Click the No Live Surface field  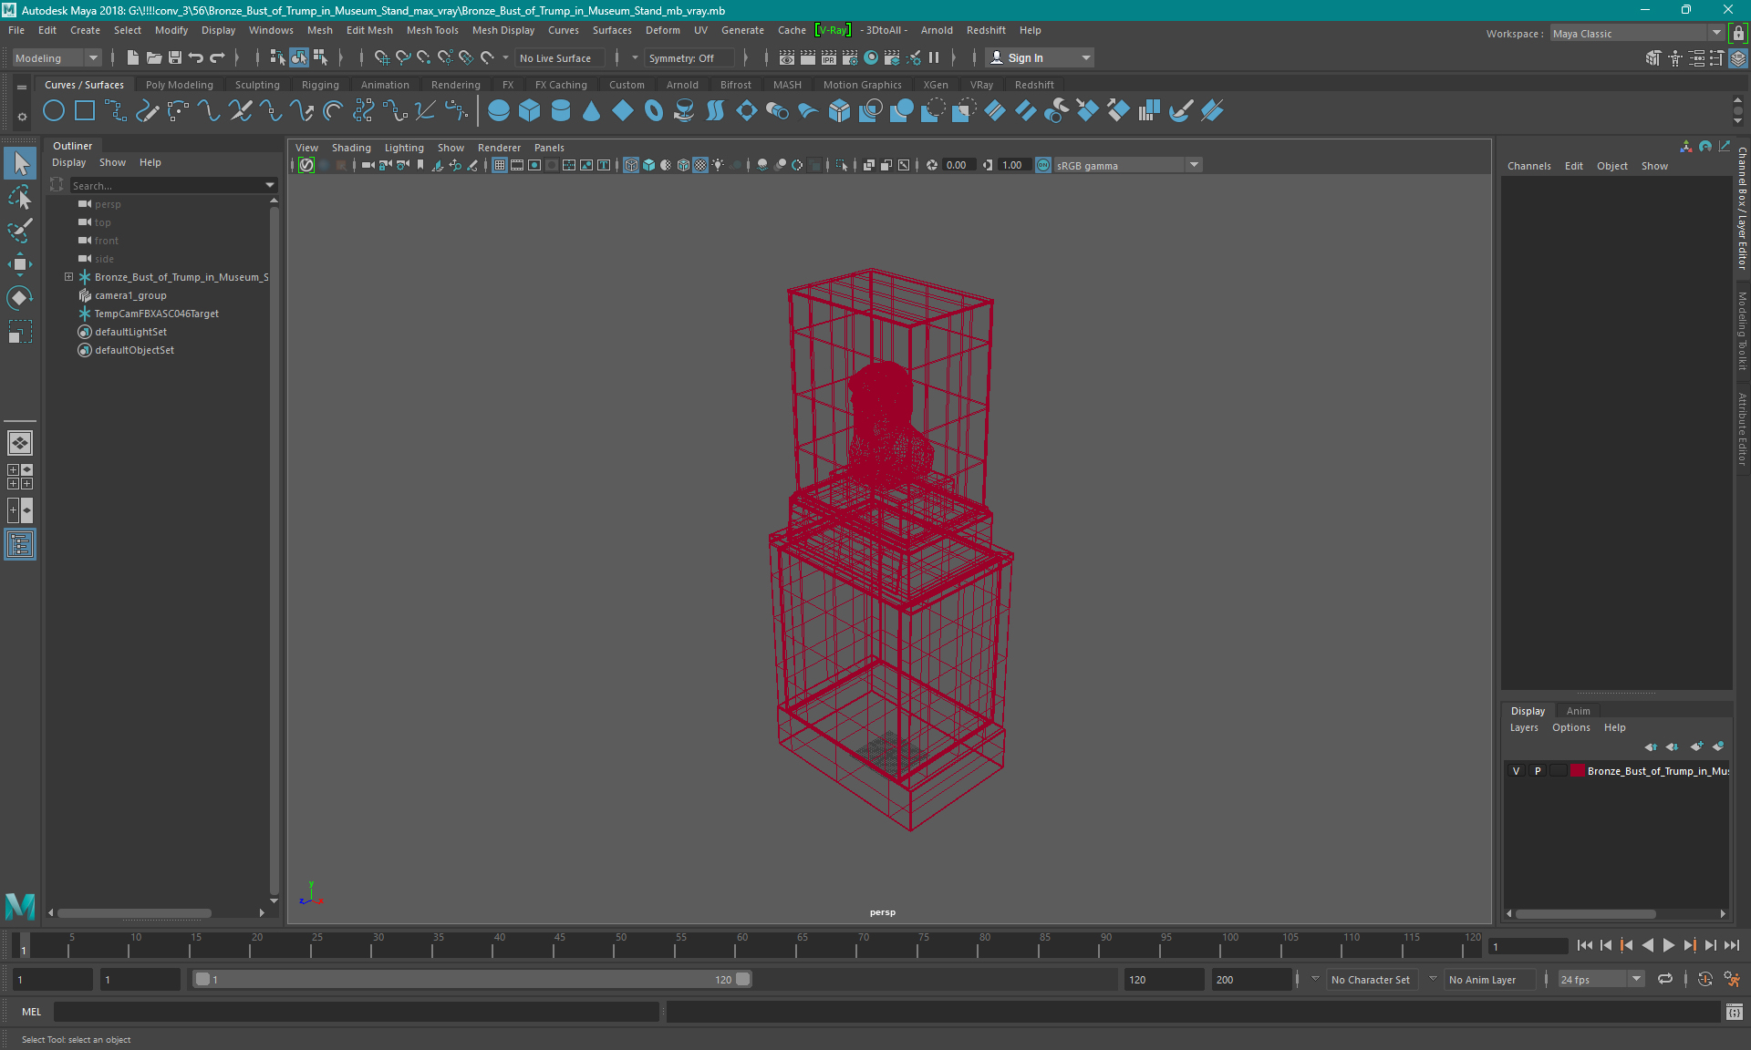pyautogui.click(x=558, y=57)
